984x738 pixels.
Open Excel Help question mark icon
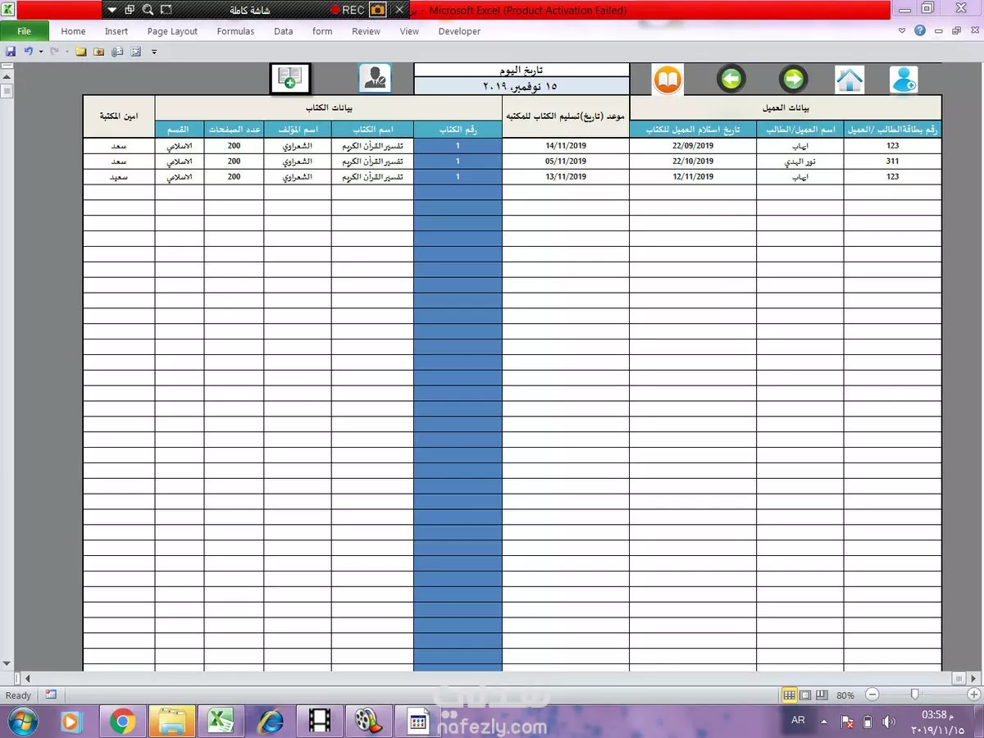pyautogui.click(x=920, y=30)
